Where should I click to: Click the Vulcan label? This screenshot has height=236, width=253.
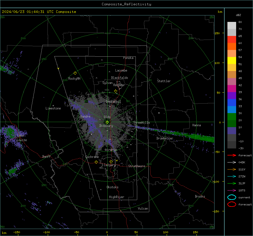pyautogui.click(x=143, y=208)
